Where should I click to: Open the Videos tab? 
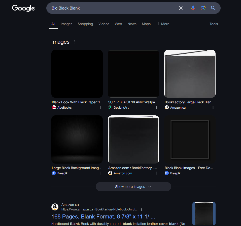coord(104,24)
